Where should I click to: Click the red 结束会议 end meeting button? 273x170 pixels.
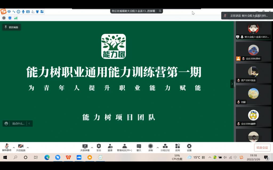[x=262, y=148]
